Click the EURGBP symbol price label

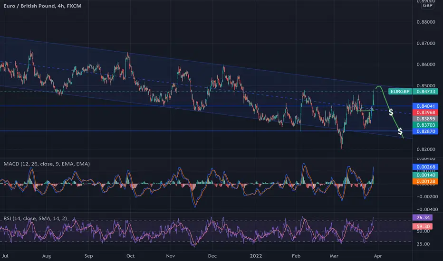400,92
